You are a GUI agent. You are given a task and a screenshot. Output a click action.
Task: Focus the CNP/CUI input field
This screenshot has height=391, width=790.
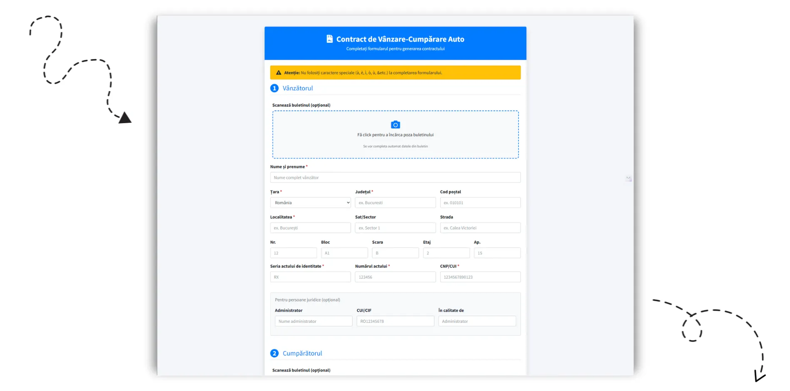click(480, 277)
